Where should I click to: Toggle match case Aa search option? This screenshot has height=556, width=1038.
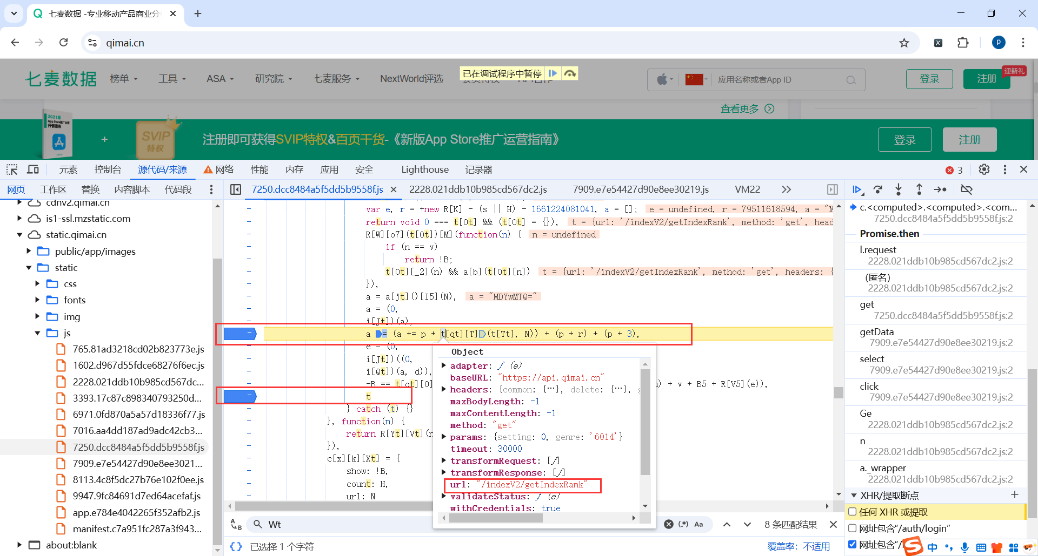tap(698, 524)
